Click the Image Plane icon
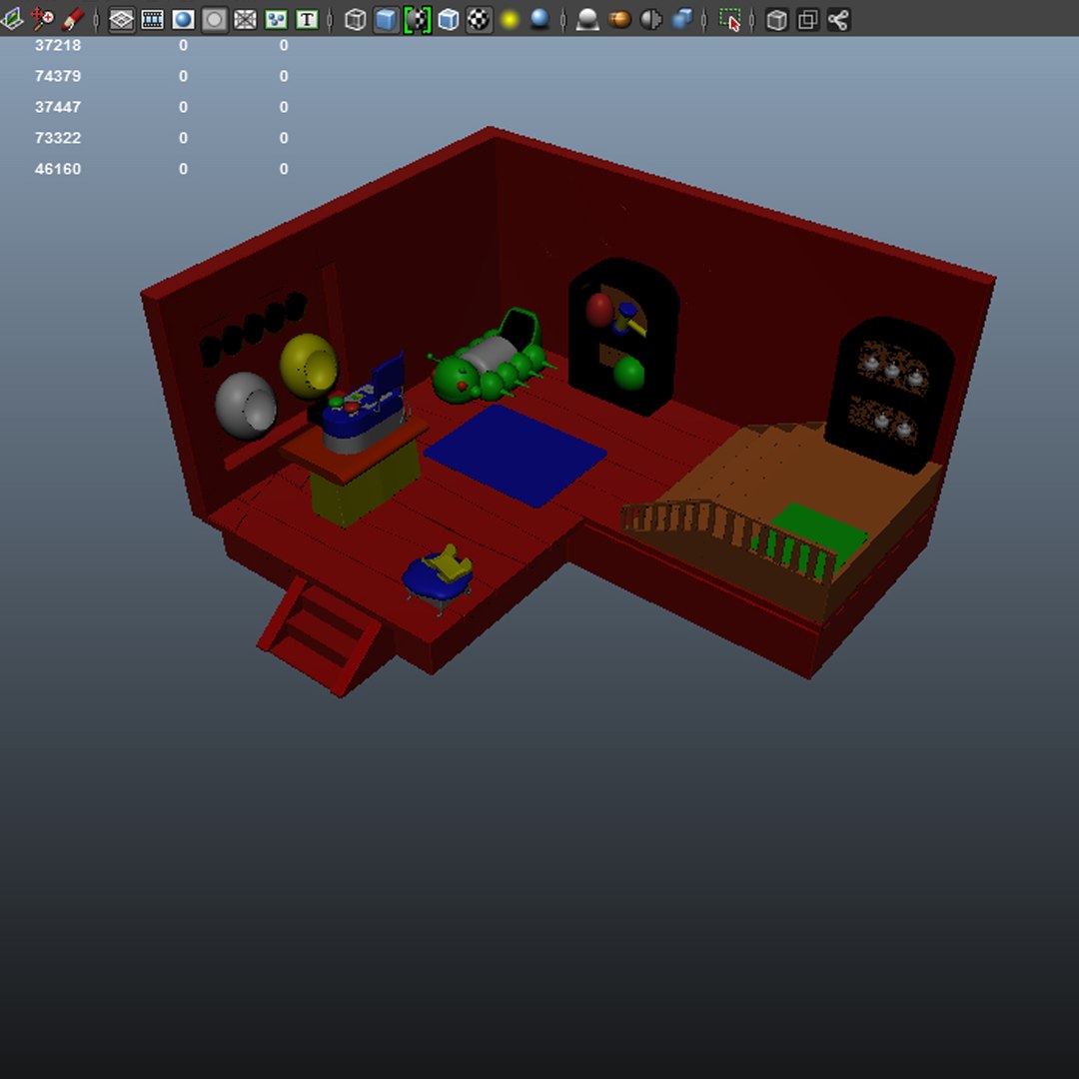This screenshot has height=1079, width=1079. click(10, 19)
